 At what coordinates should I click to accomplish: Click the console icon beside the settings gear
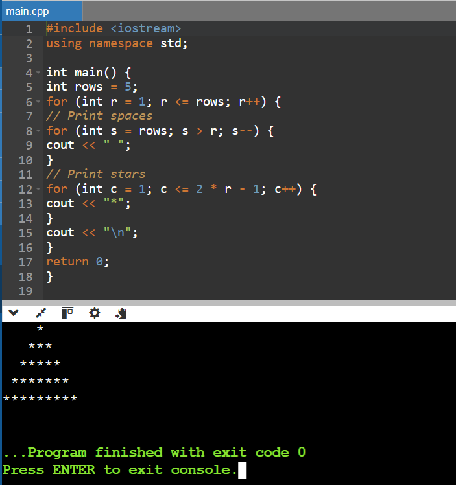click(x=121, y=313)
